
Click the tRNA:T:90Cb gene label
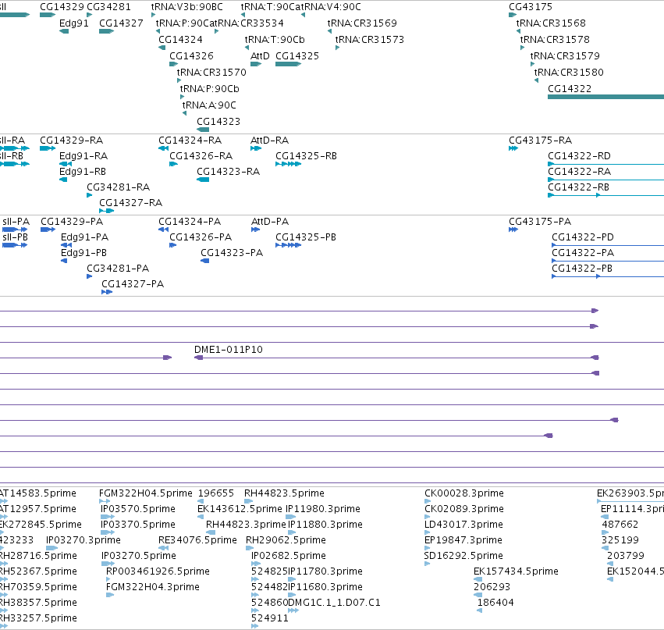tap(275, 39)
